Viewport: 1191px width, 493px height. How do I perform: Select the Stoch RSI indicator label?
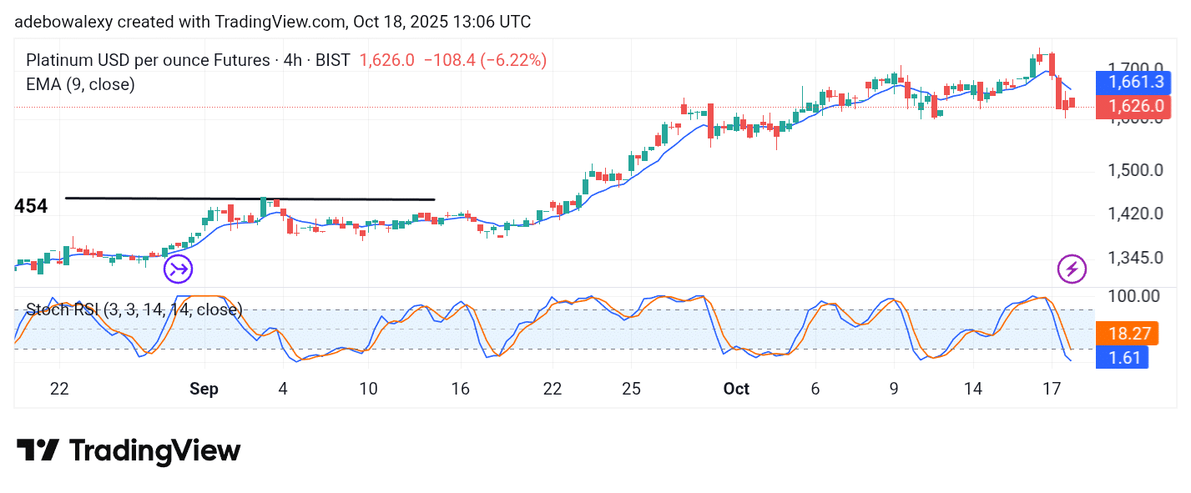[x=134, y=309]
